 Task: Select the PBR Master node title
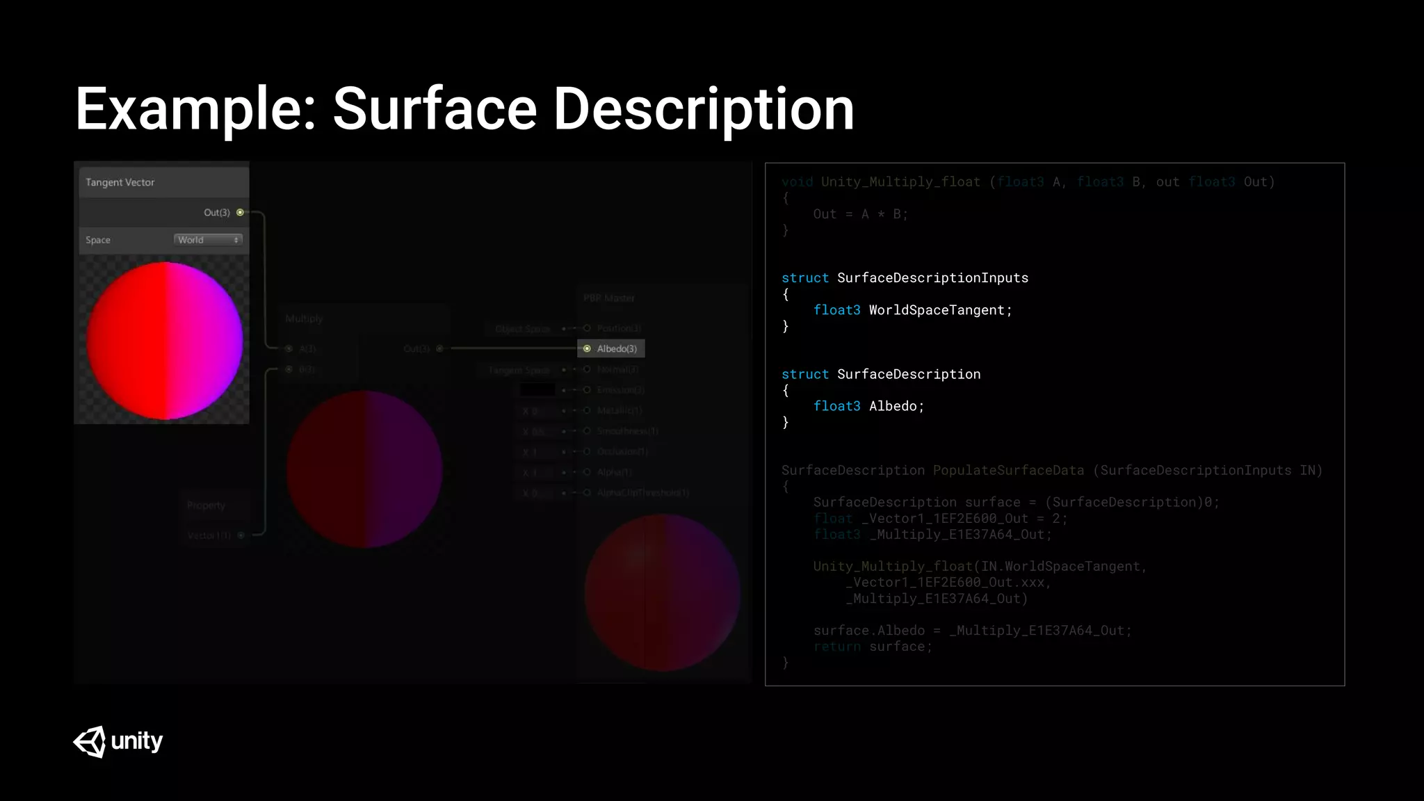(x=609, y=298)
